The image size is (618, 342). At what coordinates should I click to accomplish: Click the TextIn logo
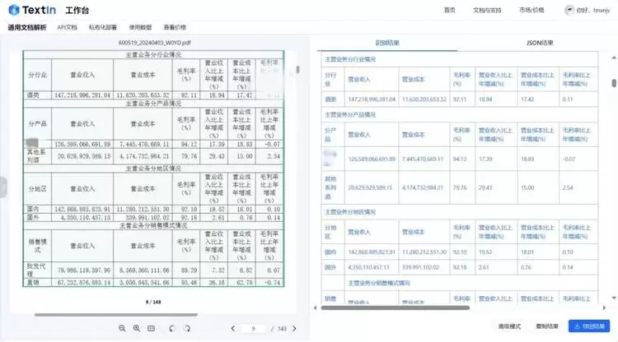(31, 10)
